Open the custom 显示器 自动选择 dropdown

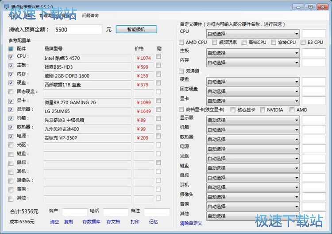click(x=253, y=120)
